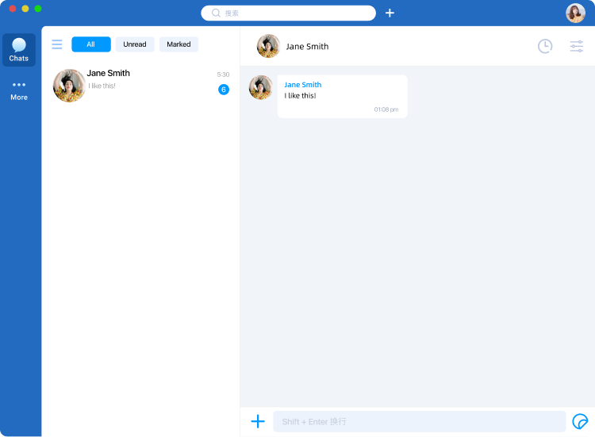Open the More options in sidebar
This screenshot has width=595, height=437.
(x=19, y=90)
